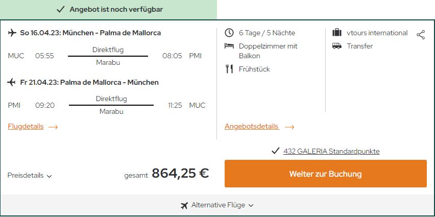Click chevron arrow next to Preisdetails
Viewport: 435px width, 217px height.
[x=50, y=176]
